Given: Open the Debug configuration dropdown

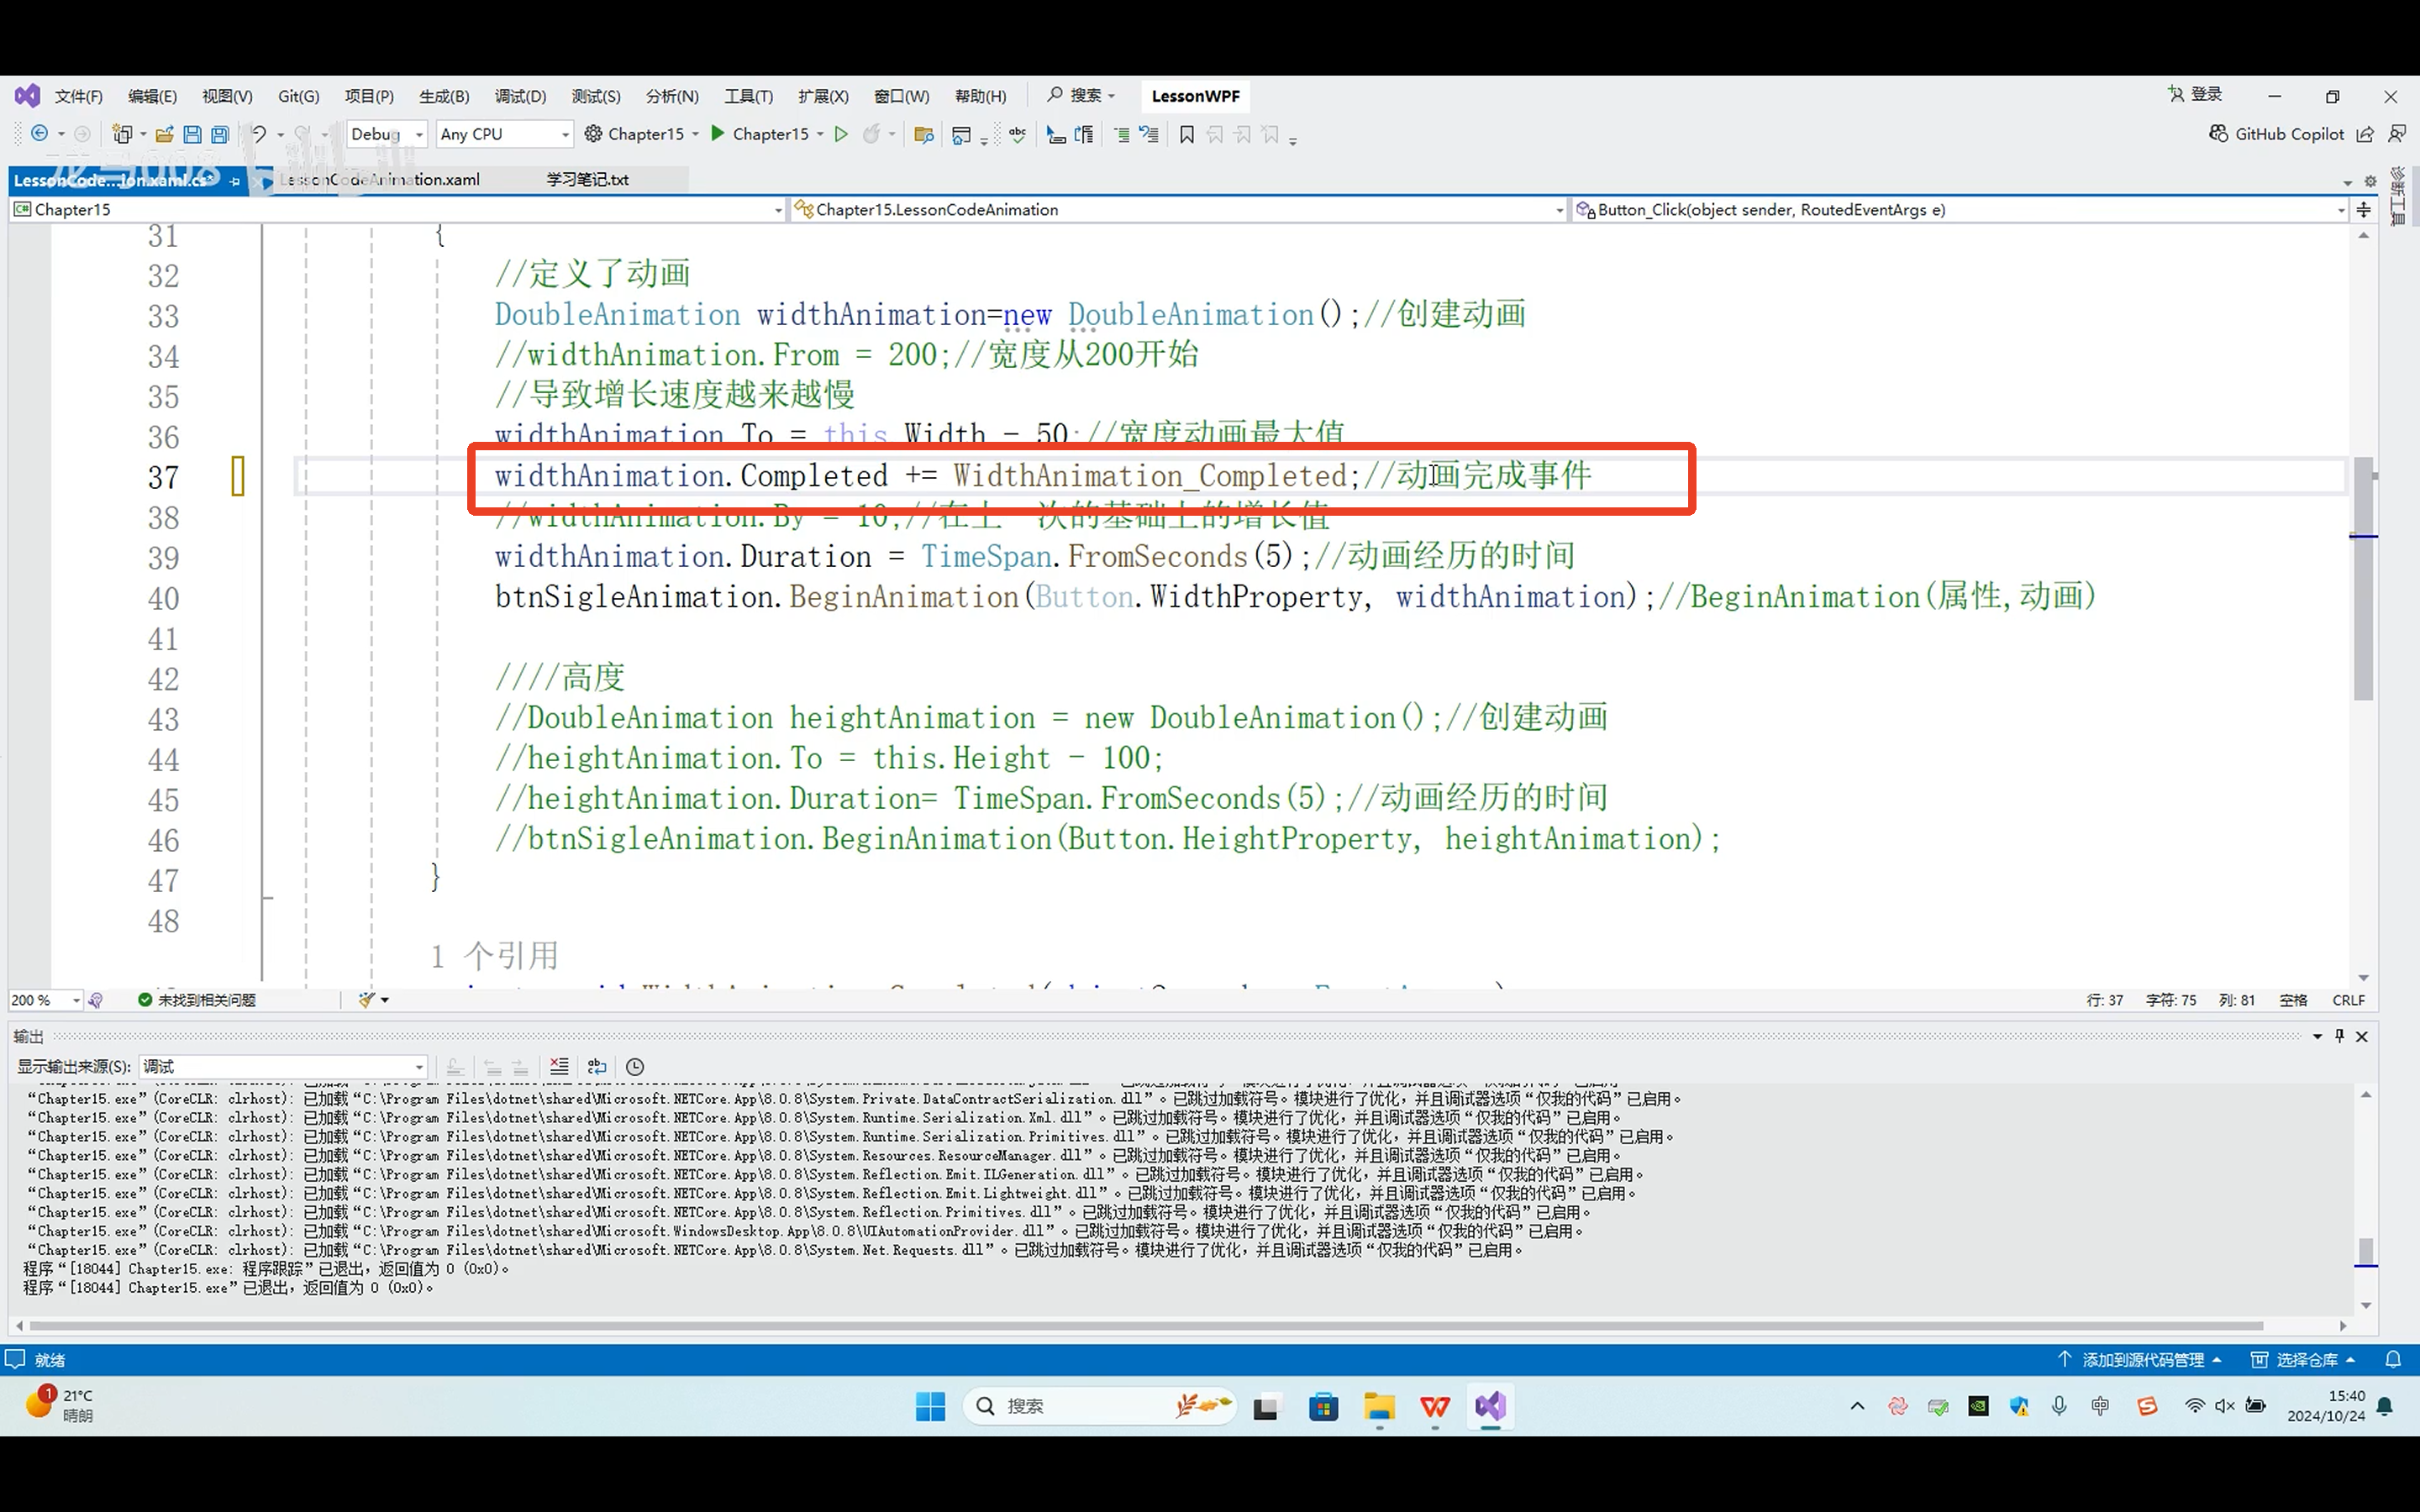Looking at the screenshot, I should [x=419, y=134].
